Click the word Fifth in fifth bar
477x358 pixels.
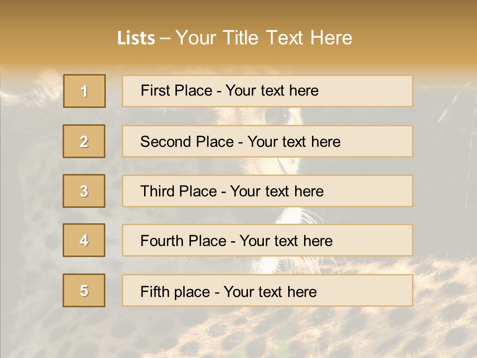point(155,292)
